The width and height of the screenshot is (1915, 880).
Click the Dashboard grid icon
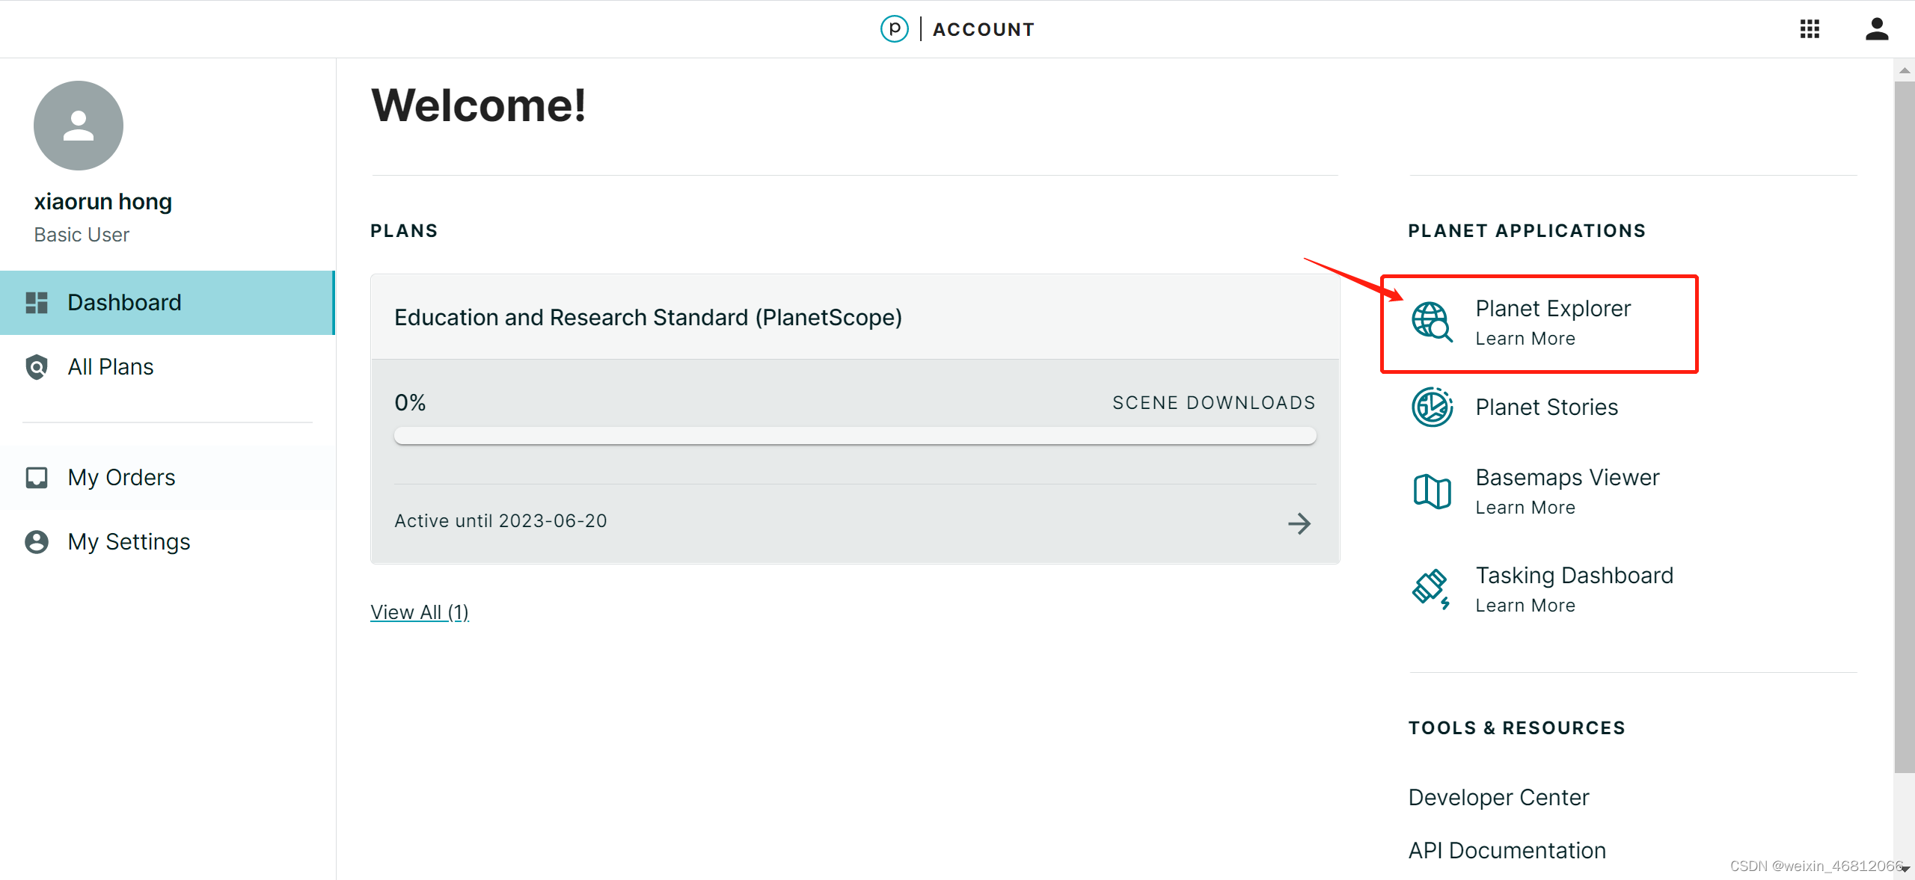pyautogui.click(x=37, y=303)
